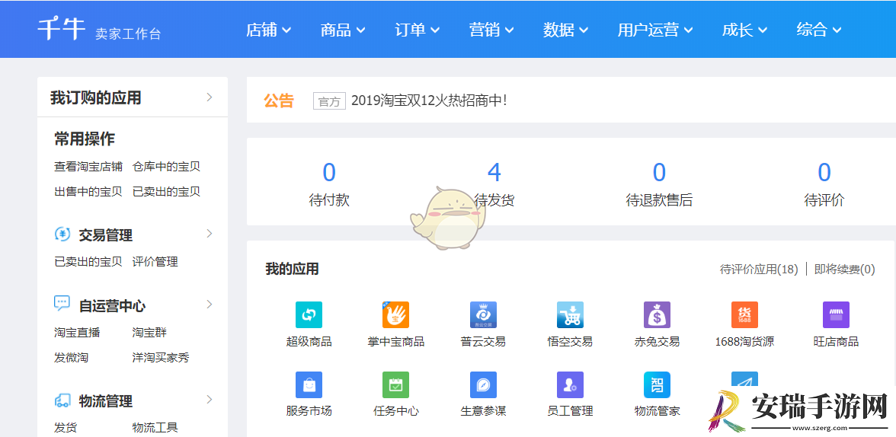The width and height of the screenshot is (896, 437).
Task: Open the 普云交易 app icon
Action: 483,314
